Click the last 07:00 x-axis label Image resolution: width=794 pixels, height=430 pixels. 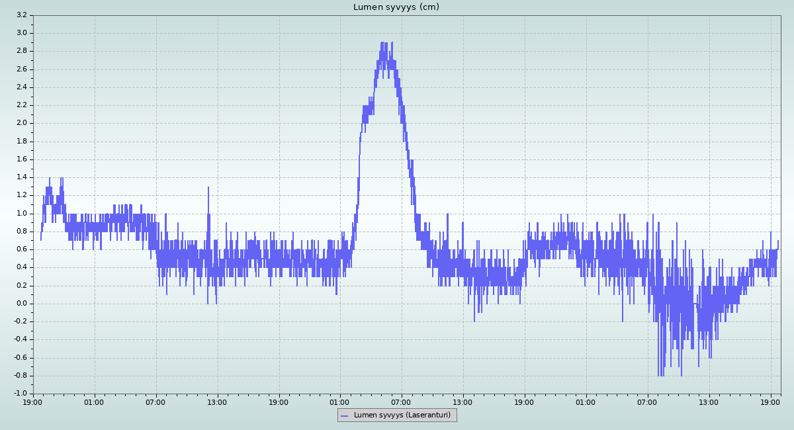point(648,402)
